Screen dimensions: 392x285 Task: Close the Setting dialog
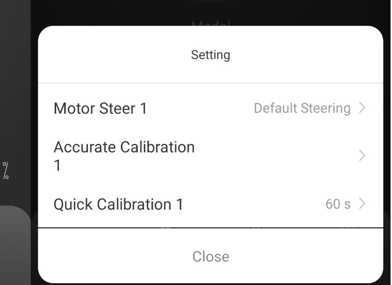pyautogui.click(x=211, y=257)
